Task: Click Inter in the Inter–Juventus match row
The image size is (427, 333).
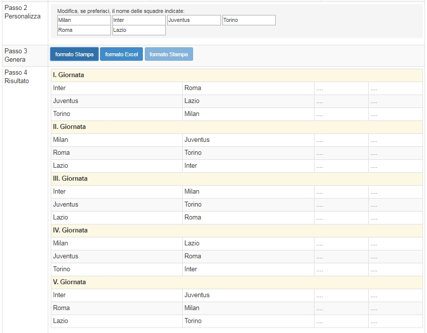Action: [x=59, y=295]
